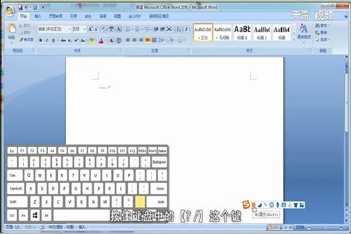The width and height of the screenshot is (351, 234).
Task: Apply the 标题 2 heading style
Action: point(262,32)
